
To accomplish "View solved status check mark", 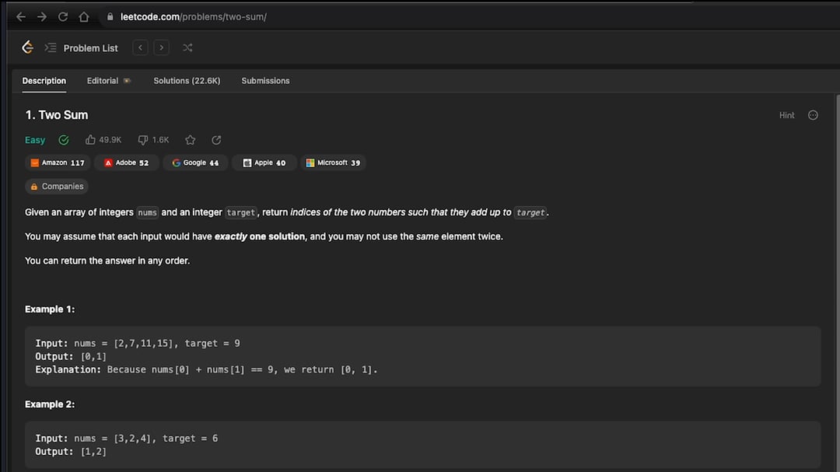I will click(64, 140).
